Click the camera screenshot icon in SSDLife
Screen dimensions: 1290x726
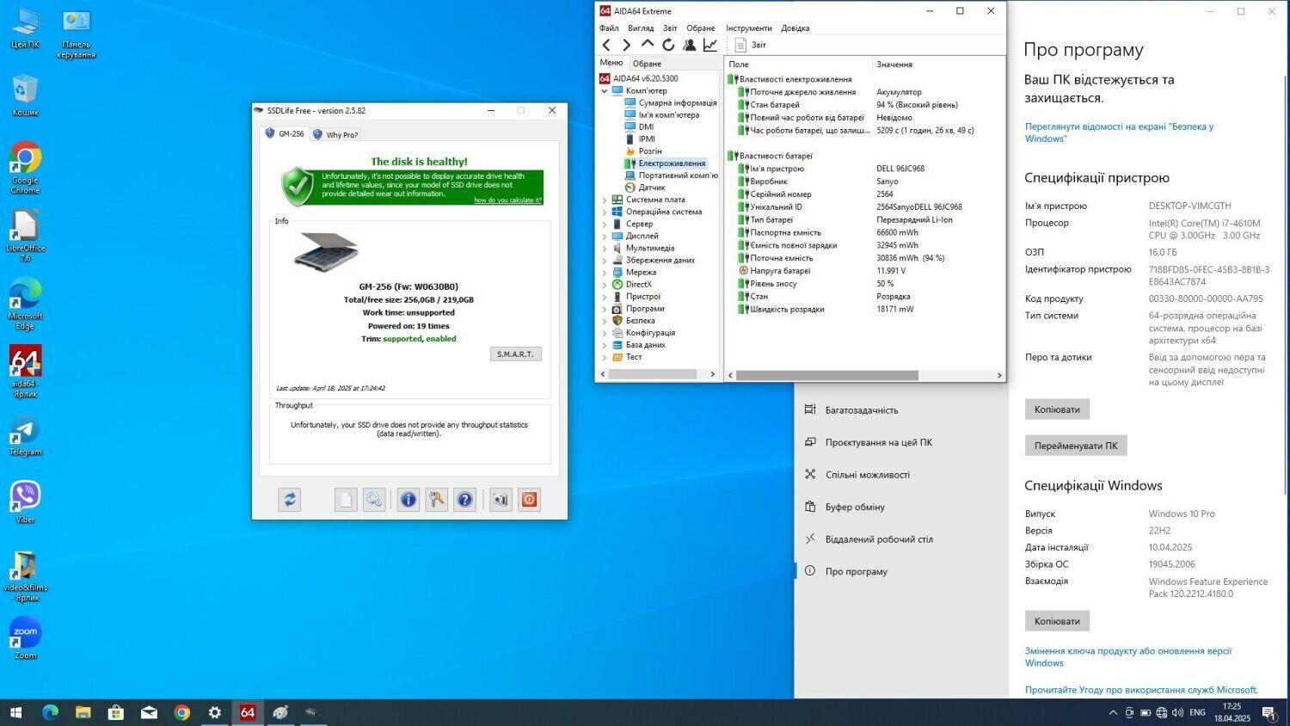point(501,500)
